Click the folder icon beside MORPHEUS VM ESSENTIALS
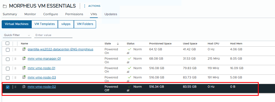This screenshot has width=275, height=102. click(x=5, y=6)
